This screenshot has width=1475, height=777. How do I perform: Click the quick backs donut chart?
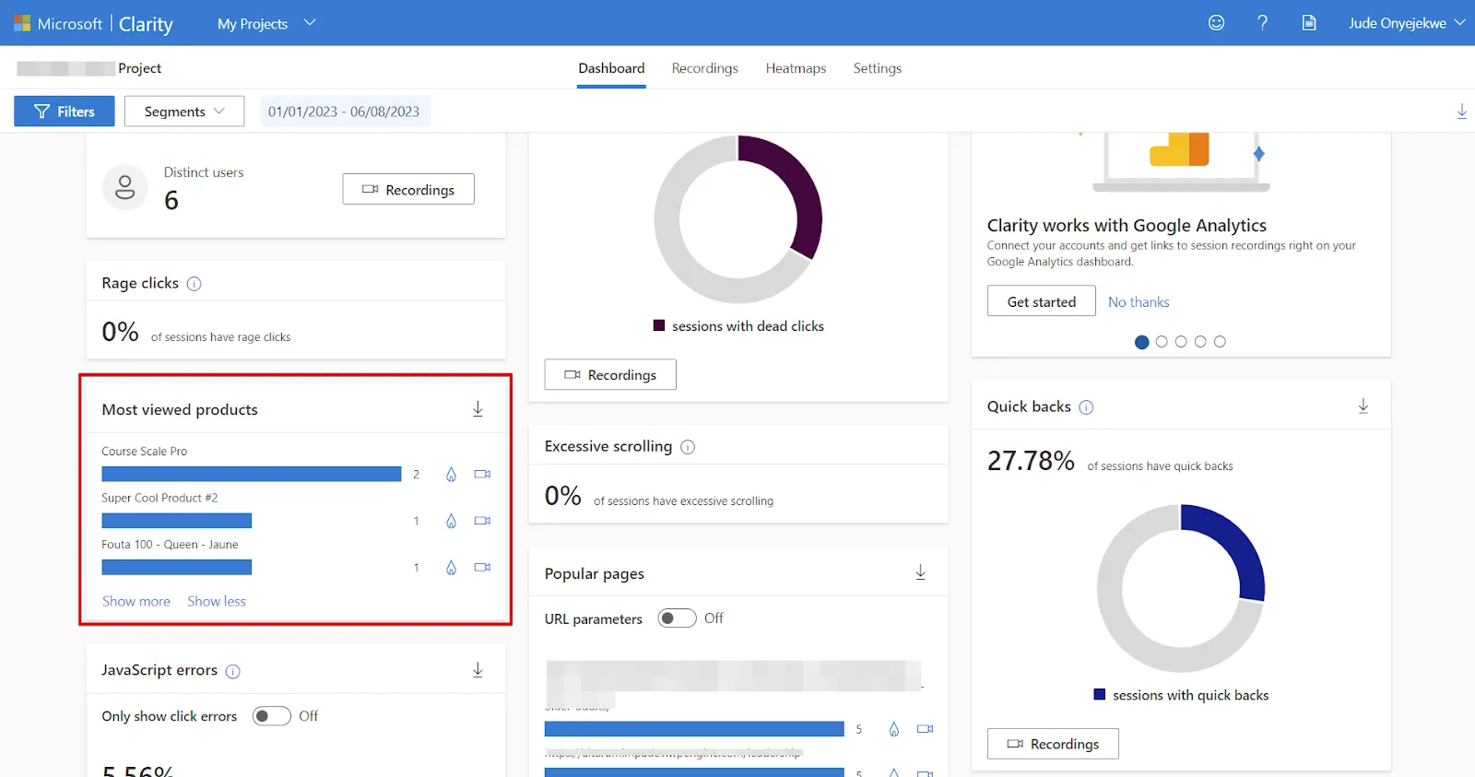click(1181, 588)
